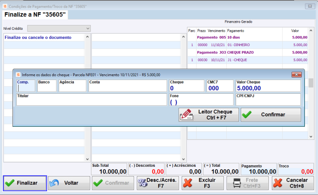Click the Valor Cheque field

(268, 86)
